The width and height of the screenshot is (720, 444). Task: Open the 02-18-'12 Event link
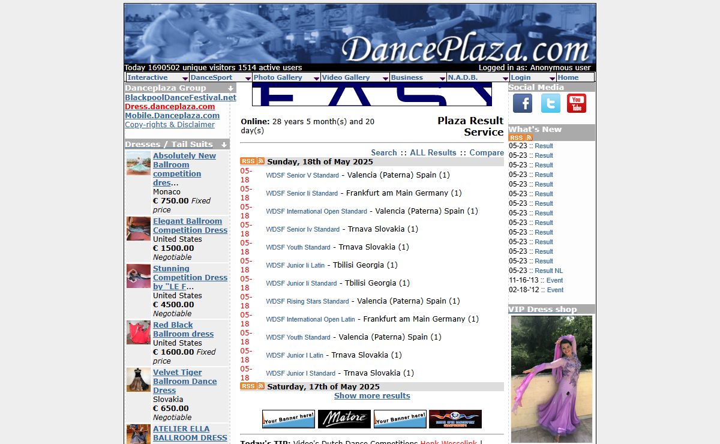pyautogui.click(x=555, y=290)
